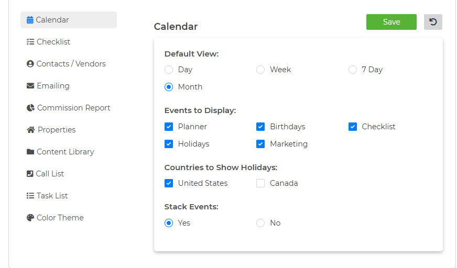Click the Color Theme palette icon
Image resolution: width=457 pixels, height=268 pixels.
click(30, 218)
